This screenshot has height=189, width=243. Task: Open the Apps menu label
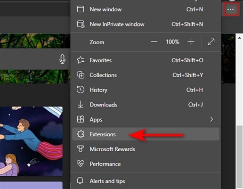(96, 120)
